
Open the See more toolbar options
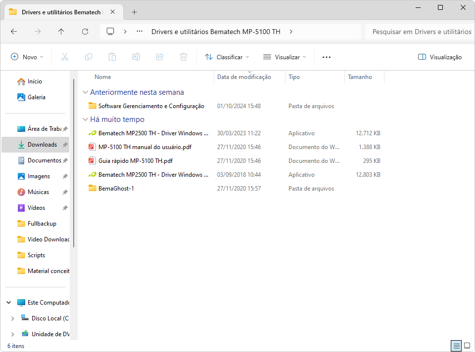point(326,57)
